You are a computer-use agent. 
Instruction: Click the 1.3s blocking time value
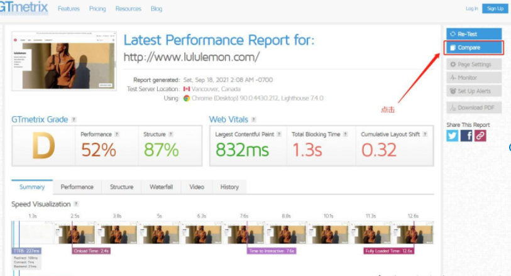point(307,150)
